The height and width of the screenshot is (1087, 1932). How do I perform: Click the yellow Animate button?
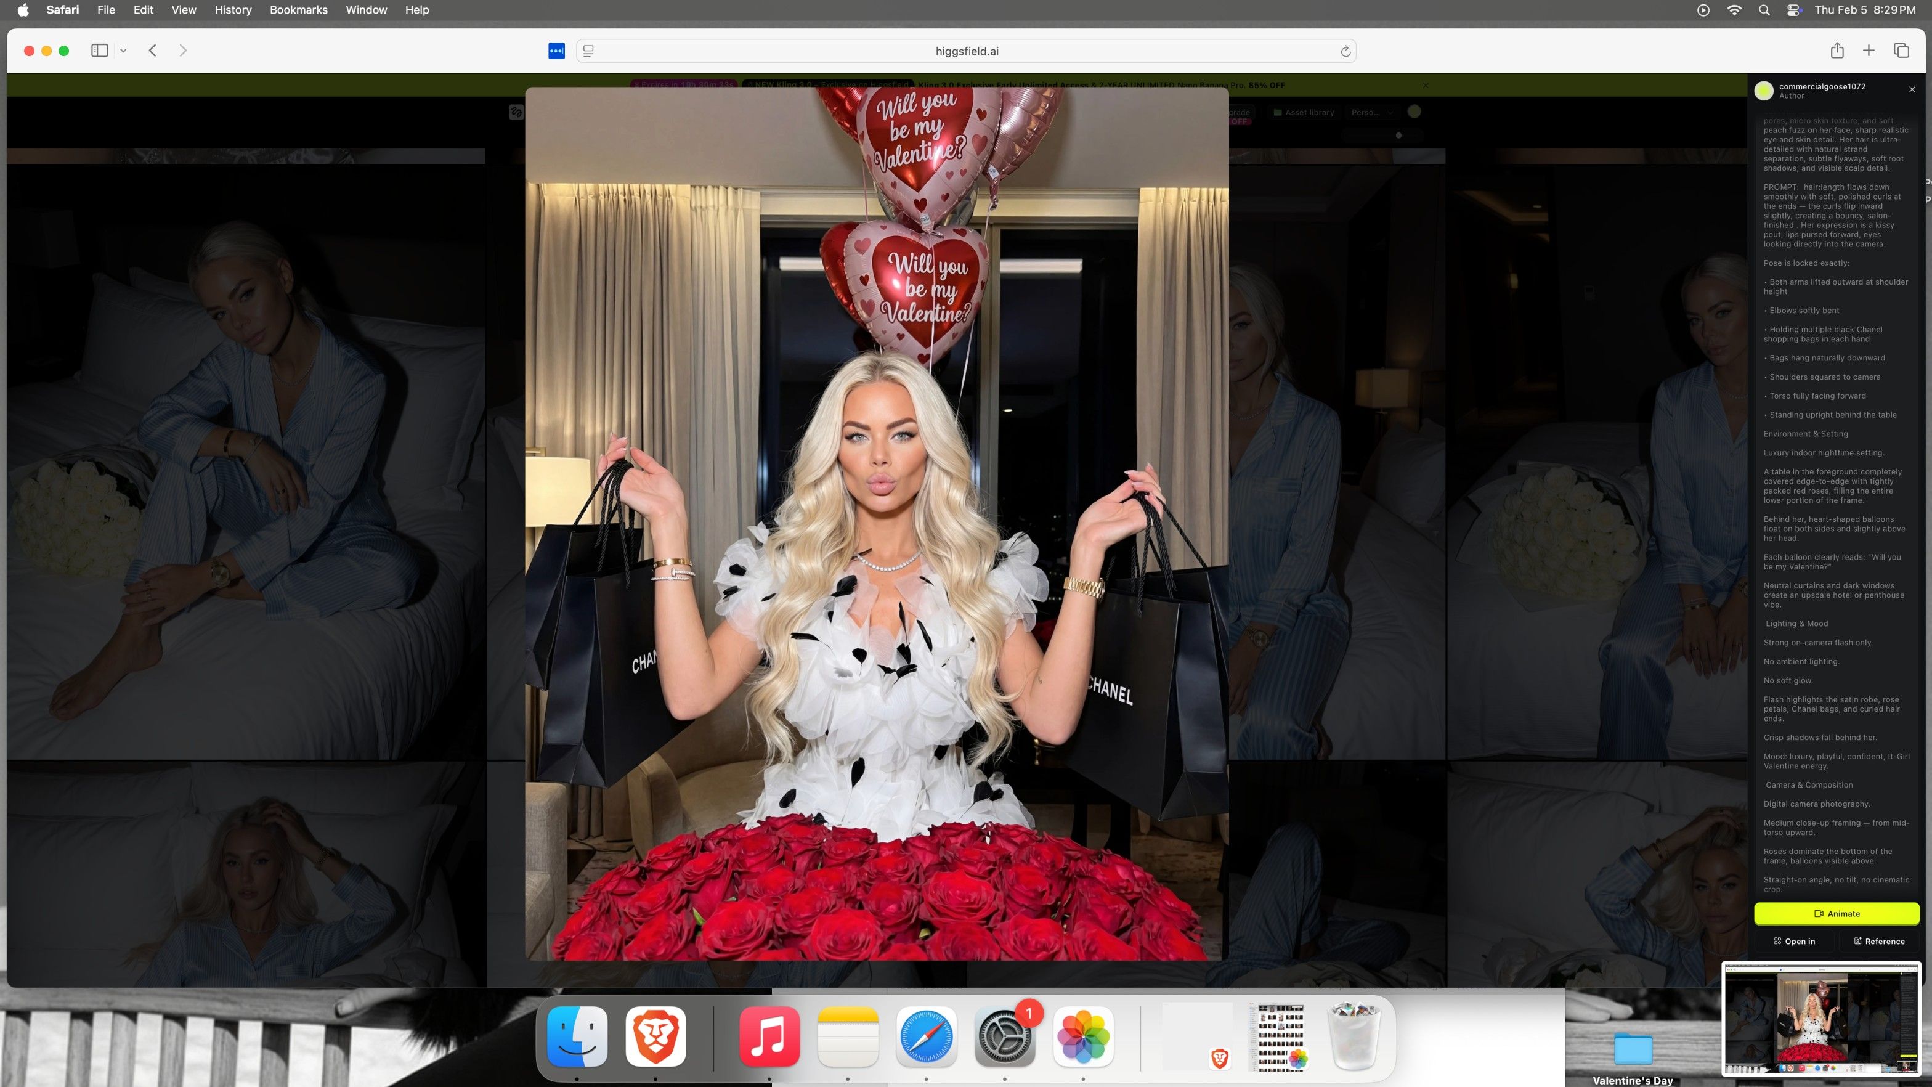1836,914
